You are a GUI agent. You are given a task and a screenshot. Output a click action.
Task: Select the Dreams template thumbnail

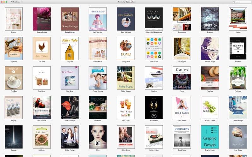point(14,19)
